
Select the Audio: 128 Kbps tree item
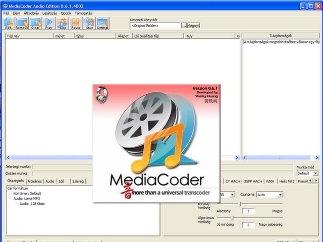[32, 204]
